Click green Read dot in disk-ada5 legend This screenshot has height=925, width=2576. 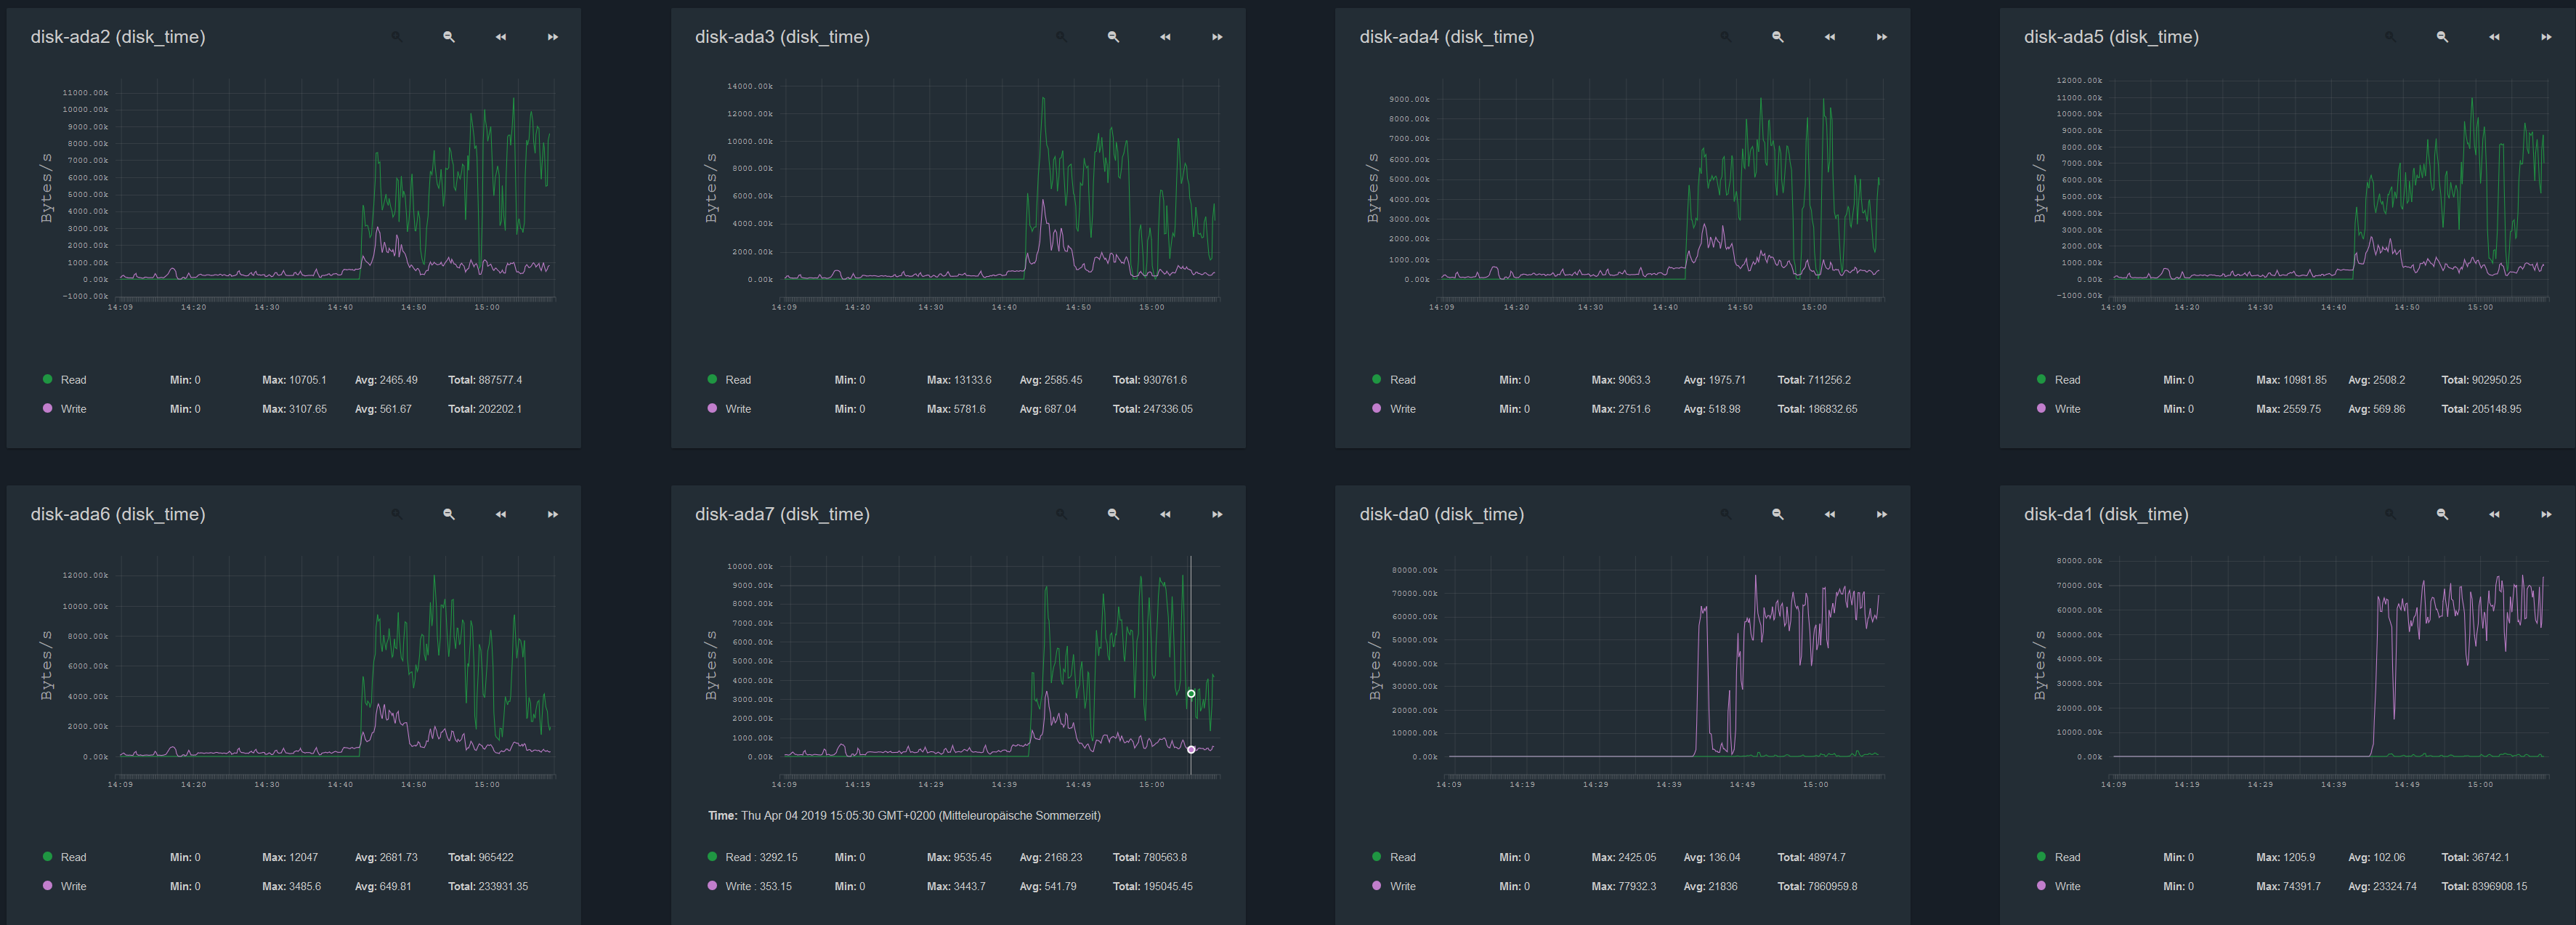(x=2041, y=379)
